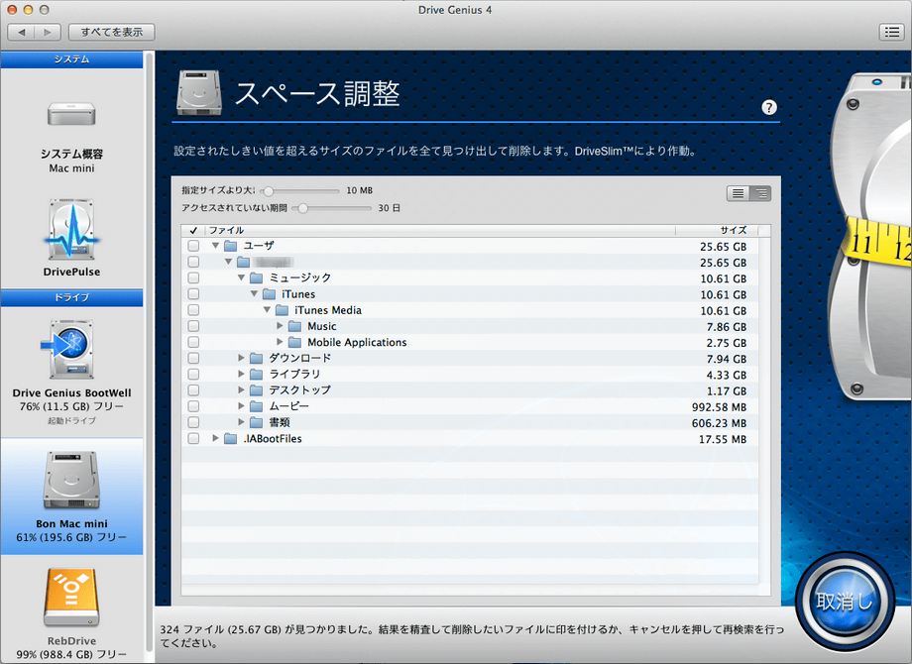Click the 17.55 MB size cell

pos(723,439)
